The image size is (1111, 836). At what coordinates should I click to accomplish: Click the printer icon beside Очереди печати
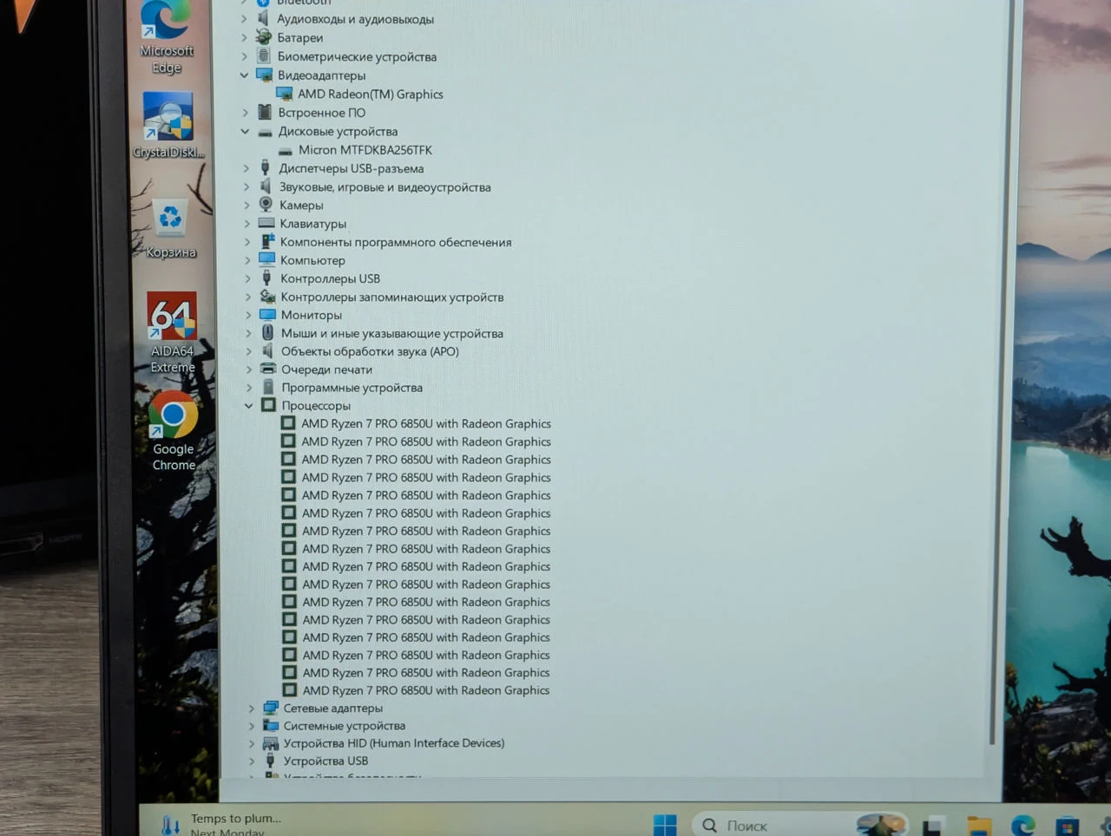(268, 369)
